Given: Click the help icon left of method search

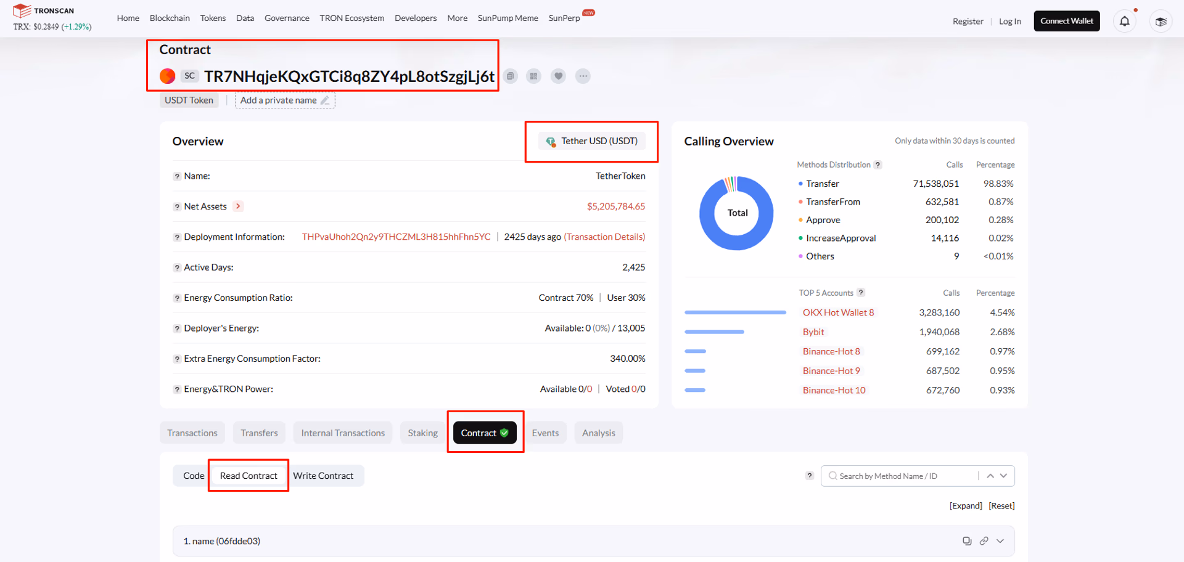Looking at the screenshot, I should pyautogui.click(x=810, y=476).
